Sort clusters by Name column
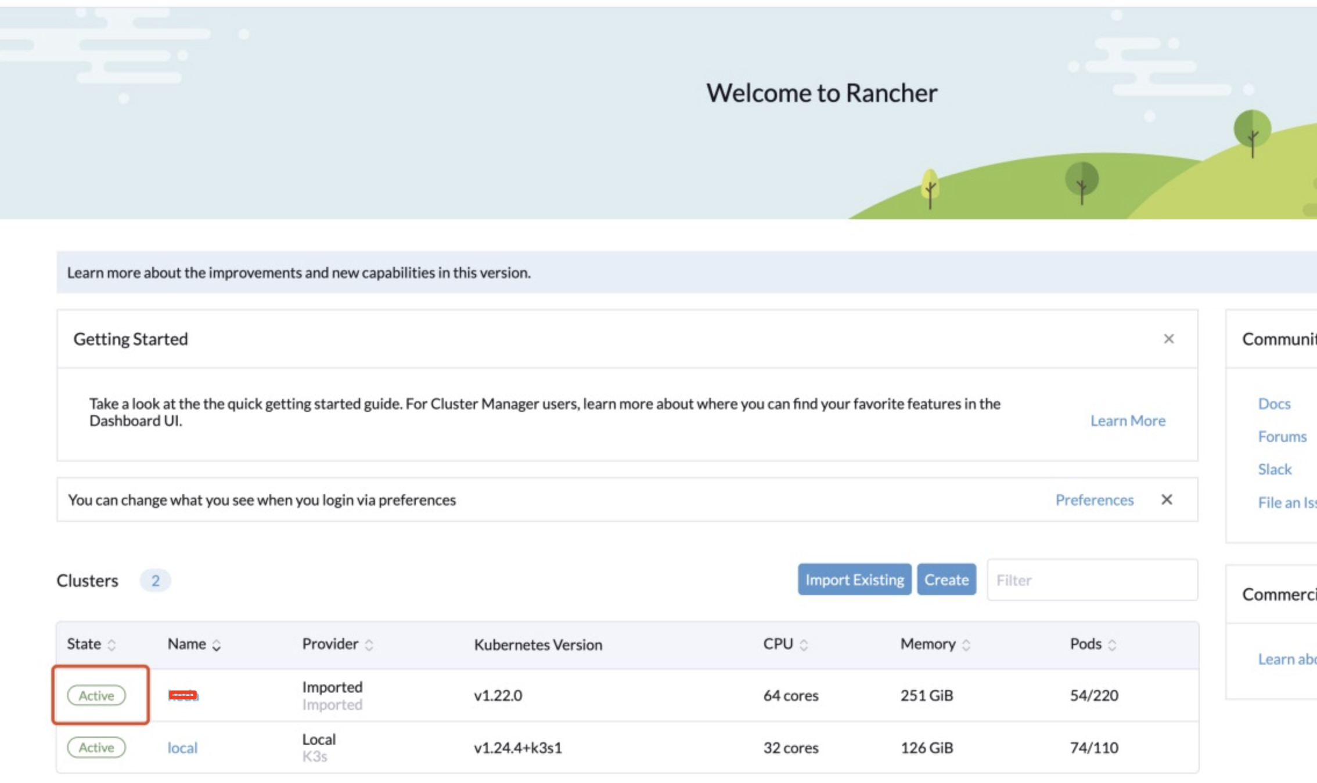 194,644
